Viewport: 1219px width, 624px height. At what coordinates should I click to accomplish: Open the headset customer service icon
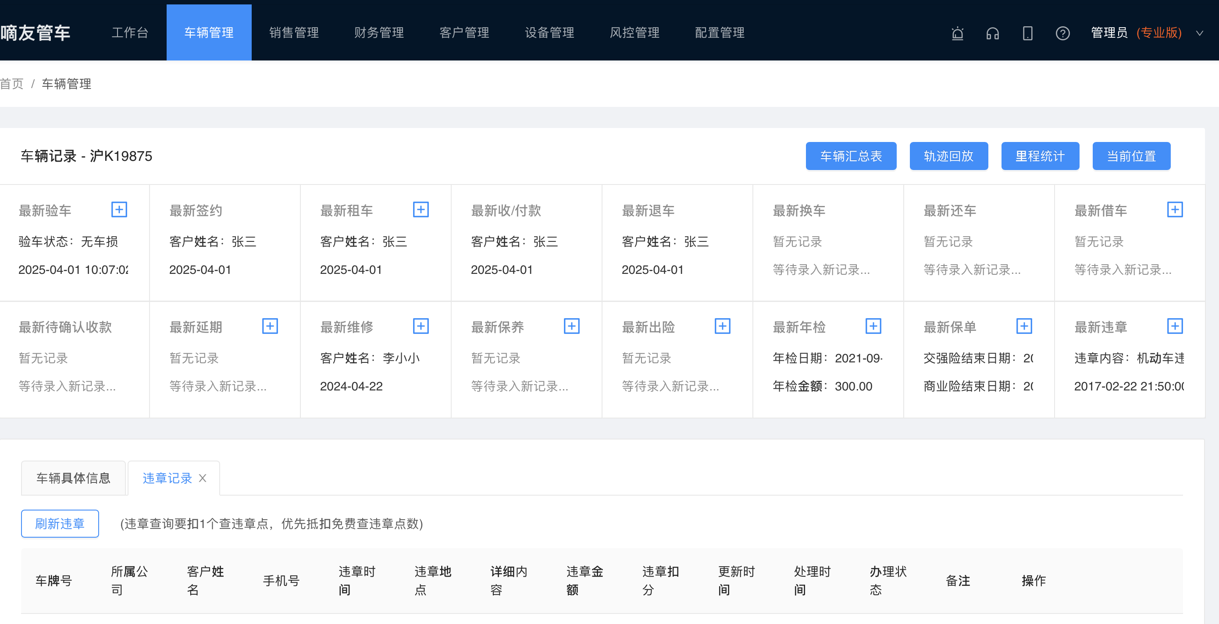(992, 33)
